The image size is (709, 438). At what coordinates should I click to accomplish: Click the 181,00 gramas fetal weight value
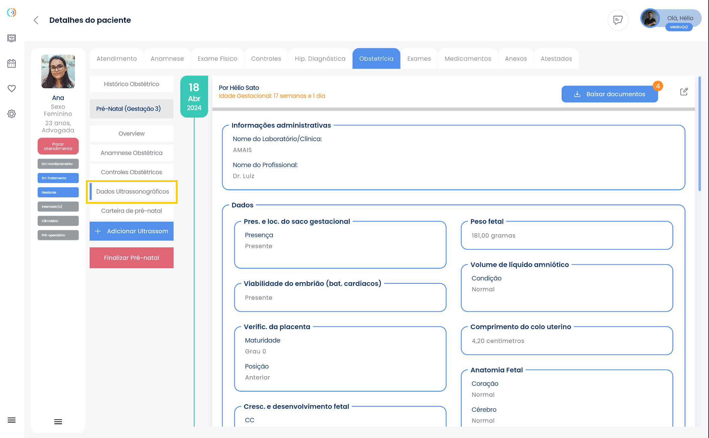point(493,236)
